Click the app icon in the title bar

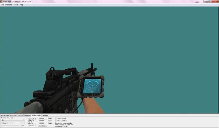pyautogui.click(x=1, y=1)
